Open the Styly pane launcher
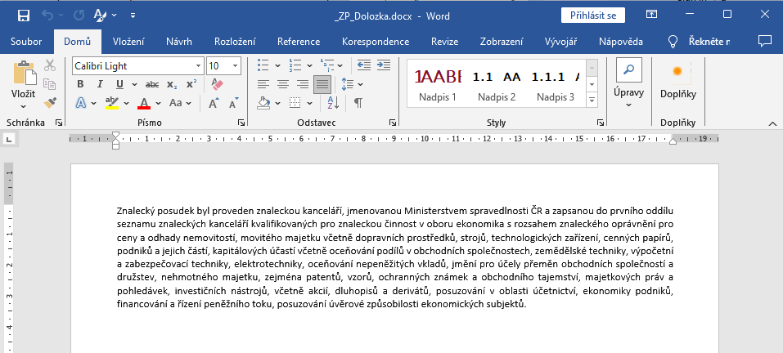 [x=600, y=123]
